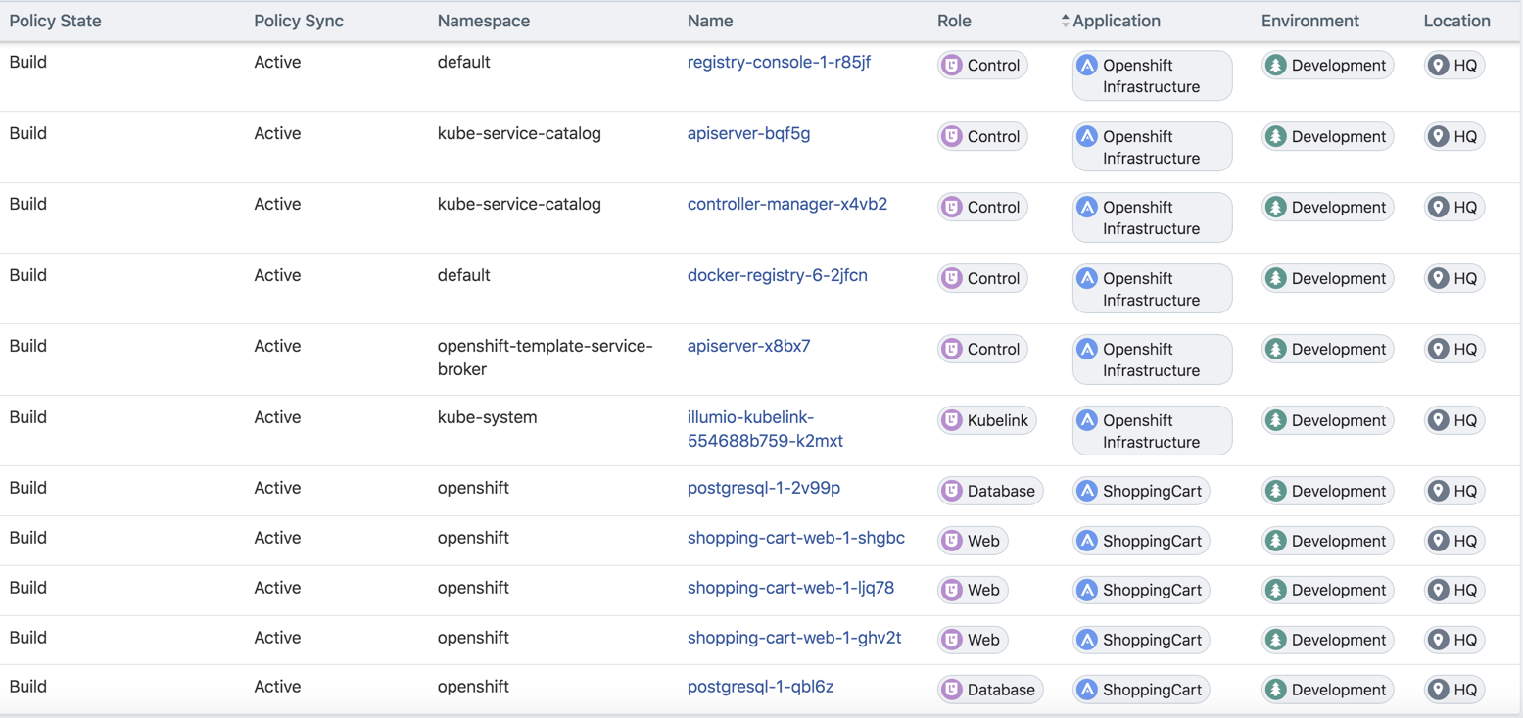Open the docker-registry-6-2jfcn workload link

coord(777,275)
